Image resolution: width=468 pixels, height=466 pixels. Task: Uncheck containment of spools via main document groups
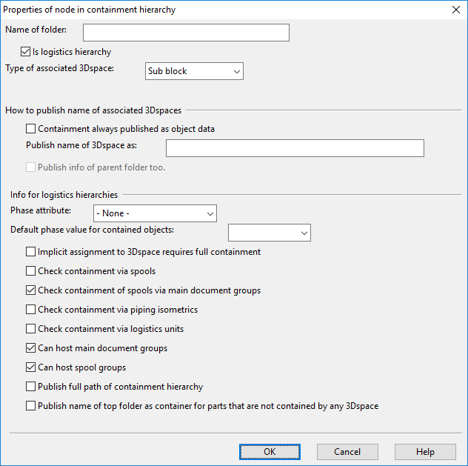point(31,290)
